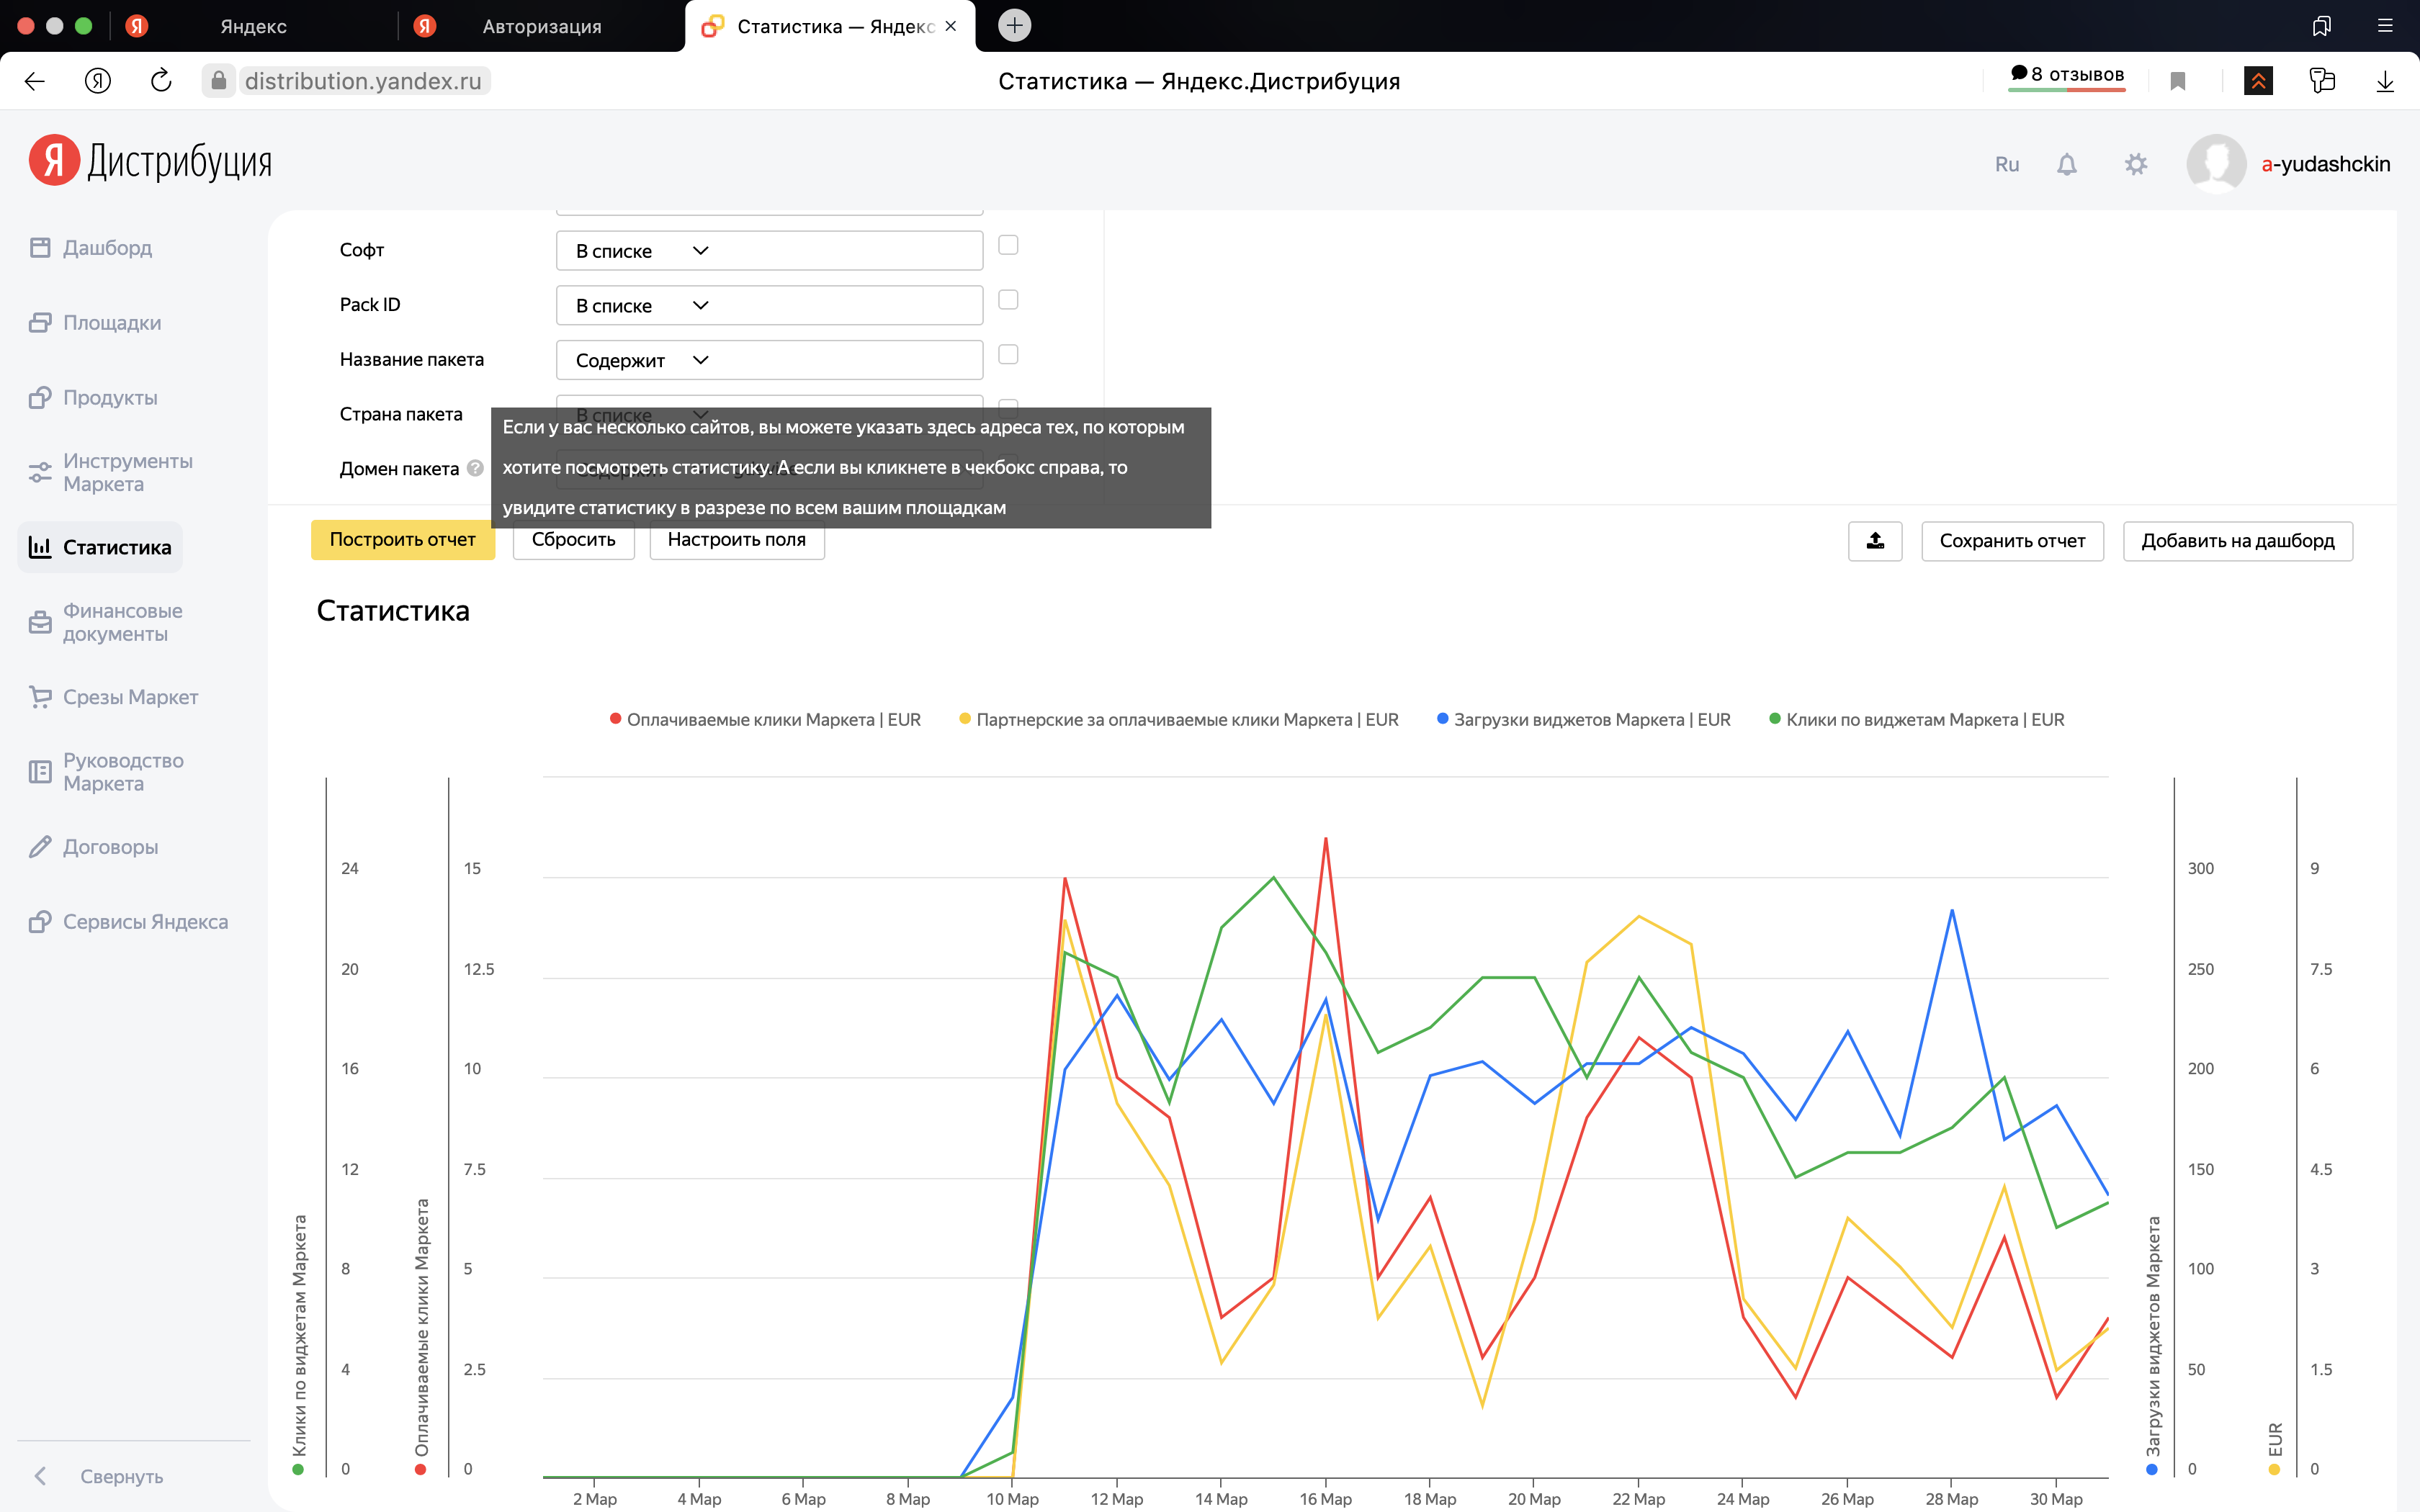Open notifications bell icon
The image size is (2420, 1512).
pos(2067,164)
